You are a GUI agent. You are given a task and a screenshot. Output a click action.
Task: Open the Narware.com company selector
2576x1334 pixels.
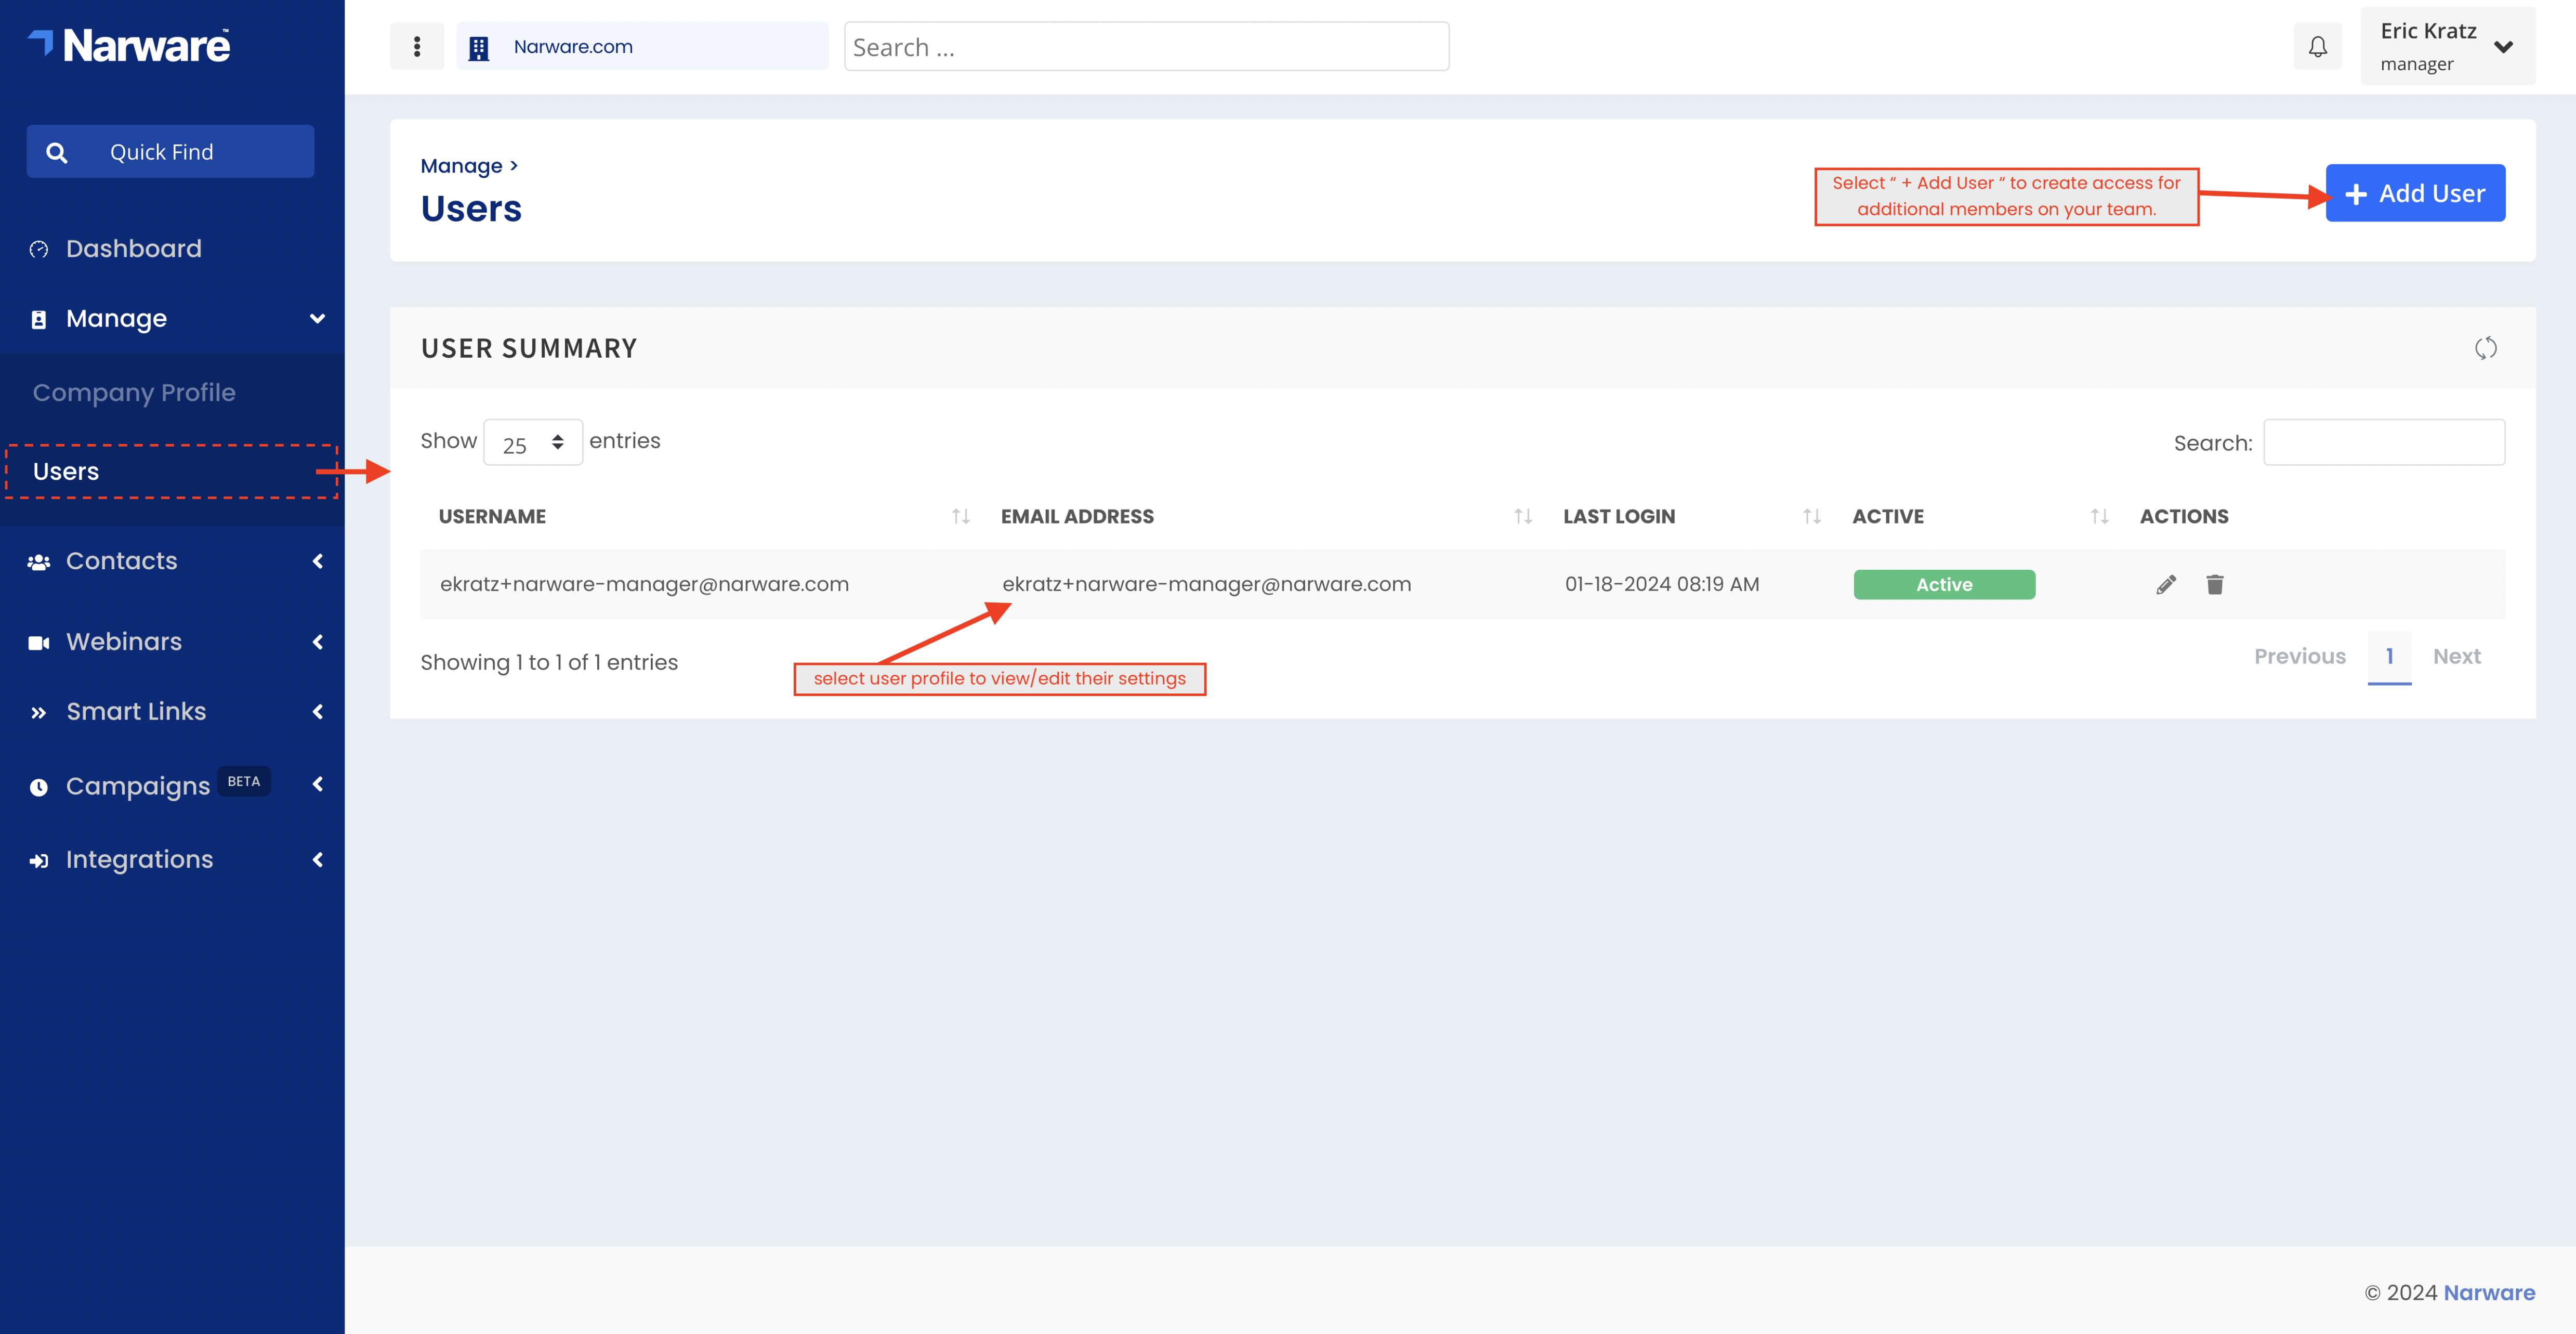point(642,46)
